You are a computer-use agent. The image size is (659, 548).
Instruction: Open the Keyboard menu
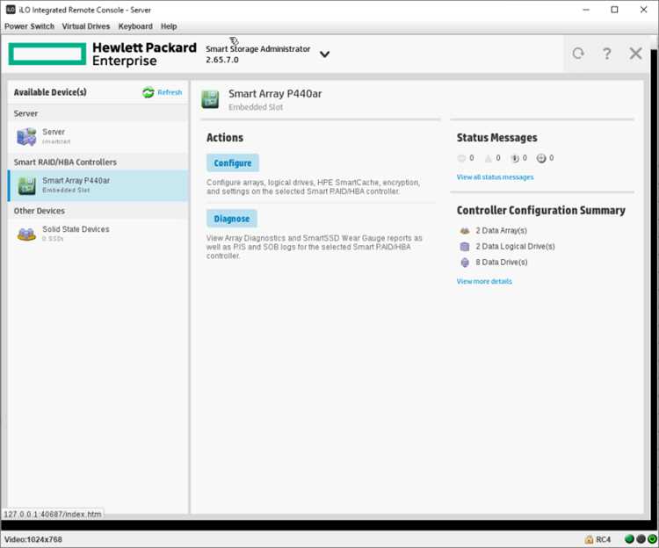tap(135, 26)
